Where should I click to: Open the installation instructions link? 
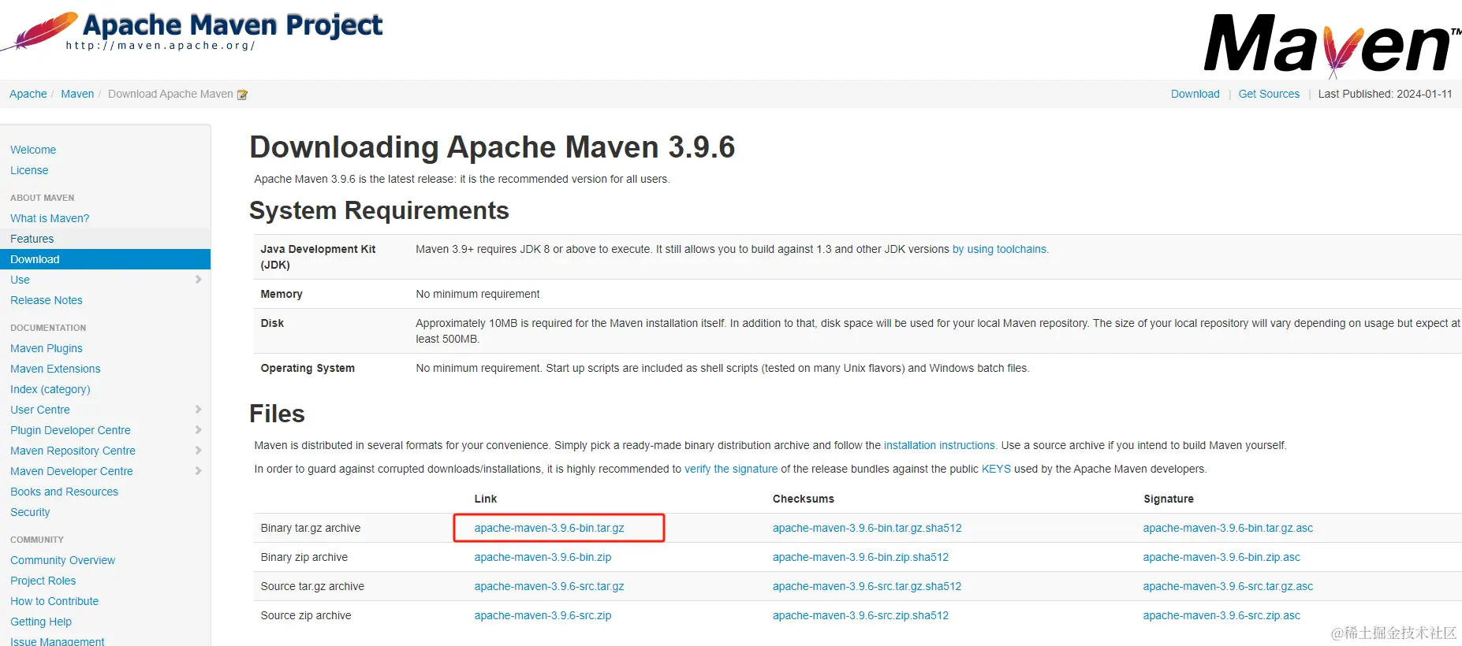[939, 445]
